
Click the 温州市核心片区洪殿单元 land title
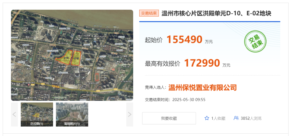pyautogui.click(x=216, y=13)
